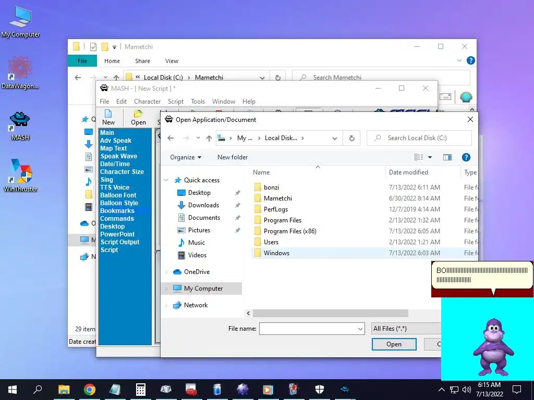Select the Program Files (x86) folder
Image resolution: width=534 pixels, height=400 pixels.
pyautogui.click(x=290, y=231)
